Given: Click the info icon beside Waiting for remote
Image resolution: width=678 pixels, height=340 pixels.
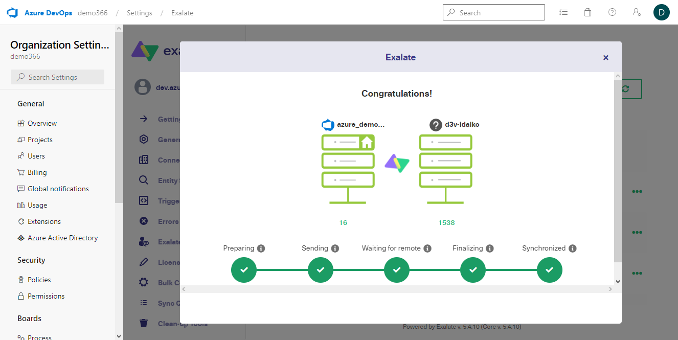Looking at the screenshot, I should 427,248.
